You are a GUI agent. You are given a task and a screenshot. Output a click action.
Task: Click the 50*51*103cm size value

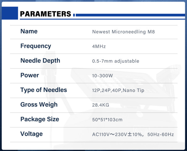(x=107, y=120)
